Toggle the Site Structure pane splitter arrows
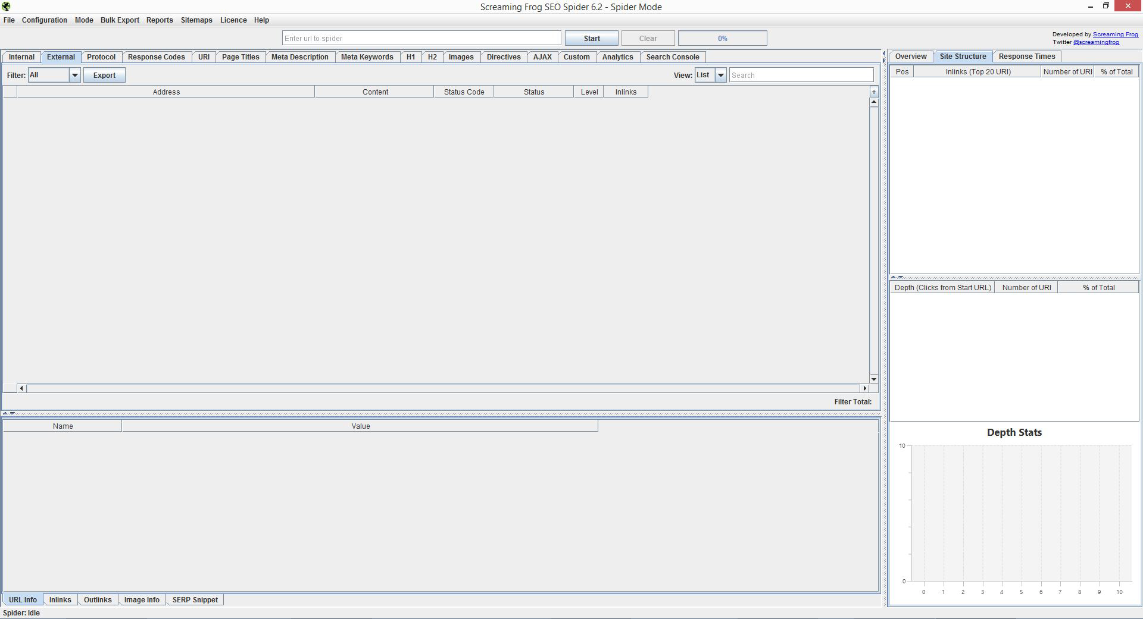Image resolution: width=1143 pixels, height=619 pixels. coord(897,277)
